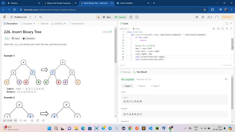Image resolution: width=235 pixels, height=132 pixels.
Task: Like the problem with thumbs up
Action: [x=5, y=120]
